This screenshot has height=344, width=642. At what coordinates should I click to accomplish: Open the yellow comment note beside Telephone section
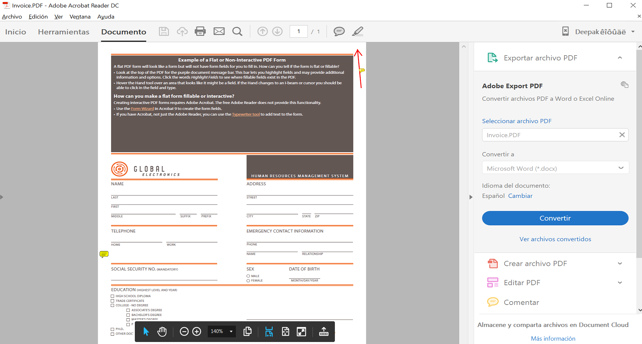click(x=104, y=254)
